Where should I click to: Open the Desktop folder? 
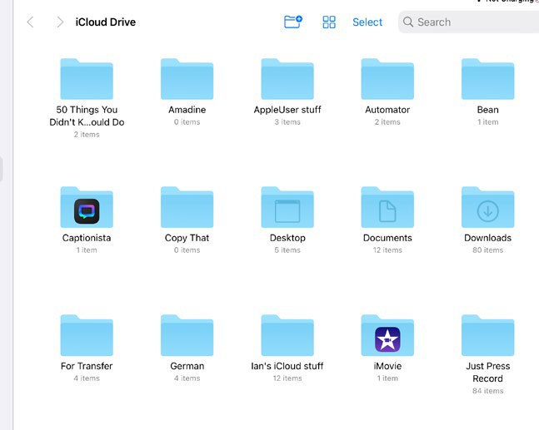287,207
